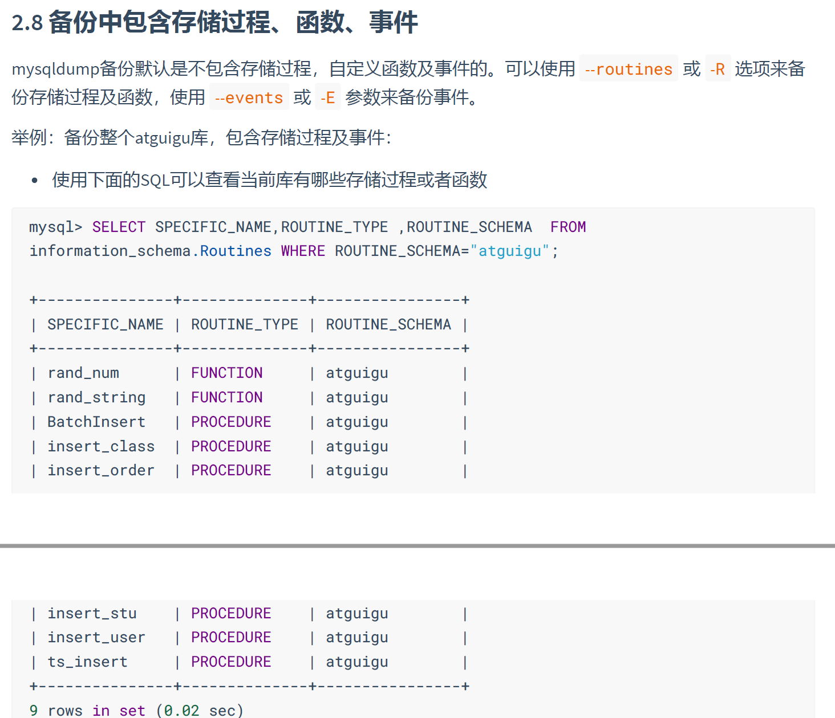Click the rand_string table cell
Screen dimensions: 835x718
[x=96, y=397]
